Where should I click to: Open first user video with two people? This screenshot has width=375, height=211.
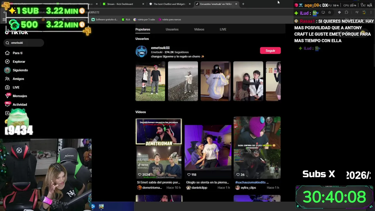[150, 81]
